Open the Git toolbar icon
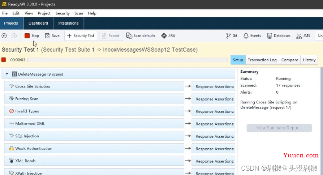 coord(228,36)
